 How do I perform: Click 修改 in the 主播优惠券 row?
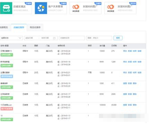pyautogui.click(x=125, y=72)
